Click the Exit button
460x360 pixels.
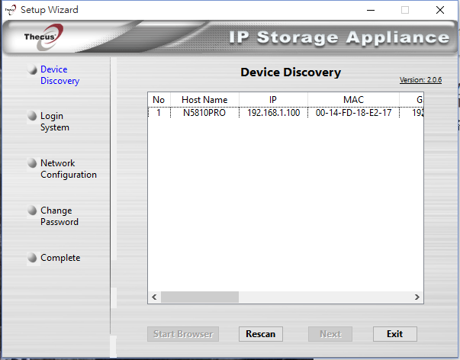[x=395, y=334]
